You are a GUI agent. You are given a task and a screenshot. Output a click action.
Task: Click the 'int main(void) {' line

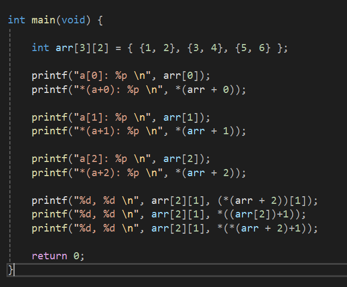55,20
